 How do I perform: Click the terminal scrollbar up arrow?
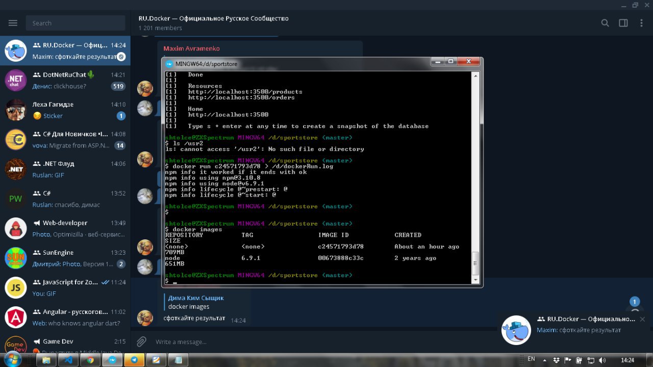475,75
